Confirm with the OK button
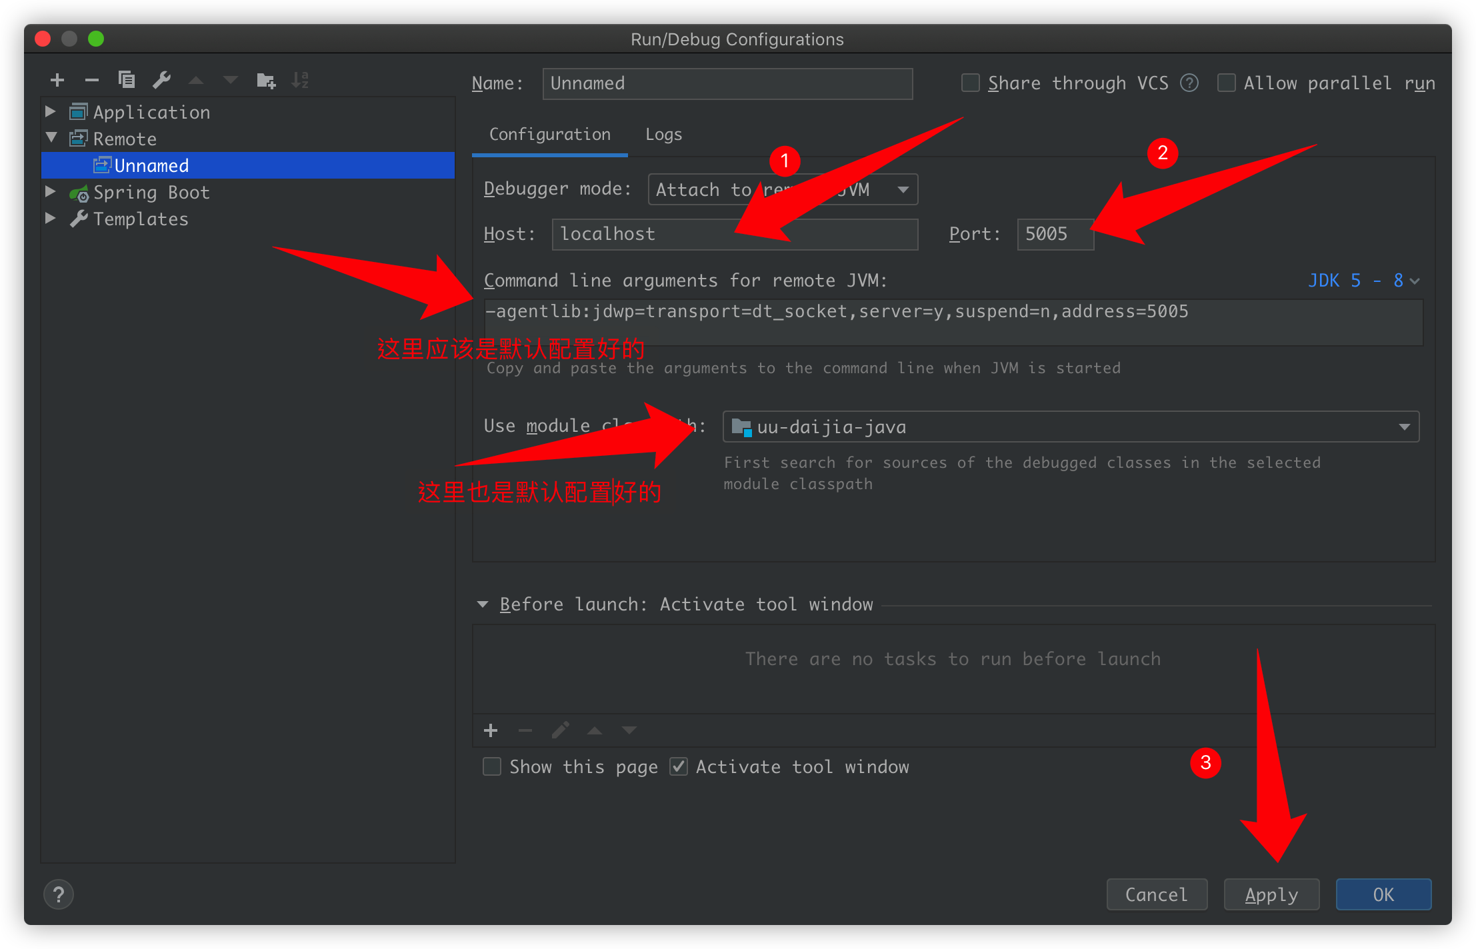The image size is (1476, 949). click(1383, 894)
